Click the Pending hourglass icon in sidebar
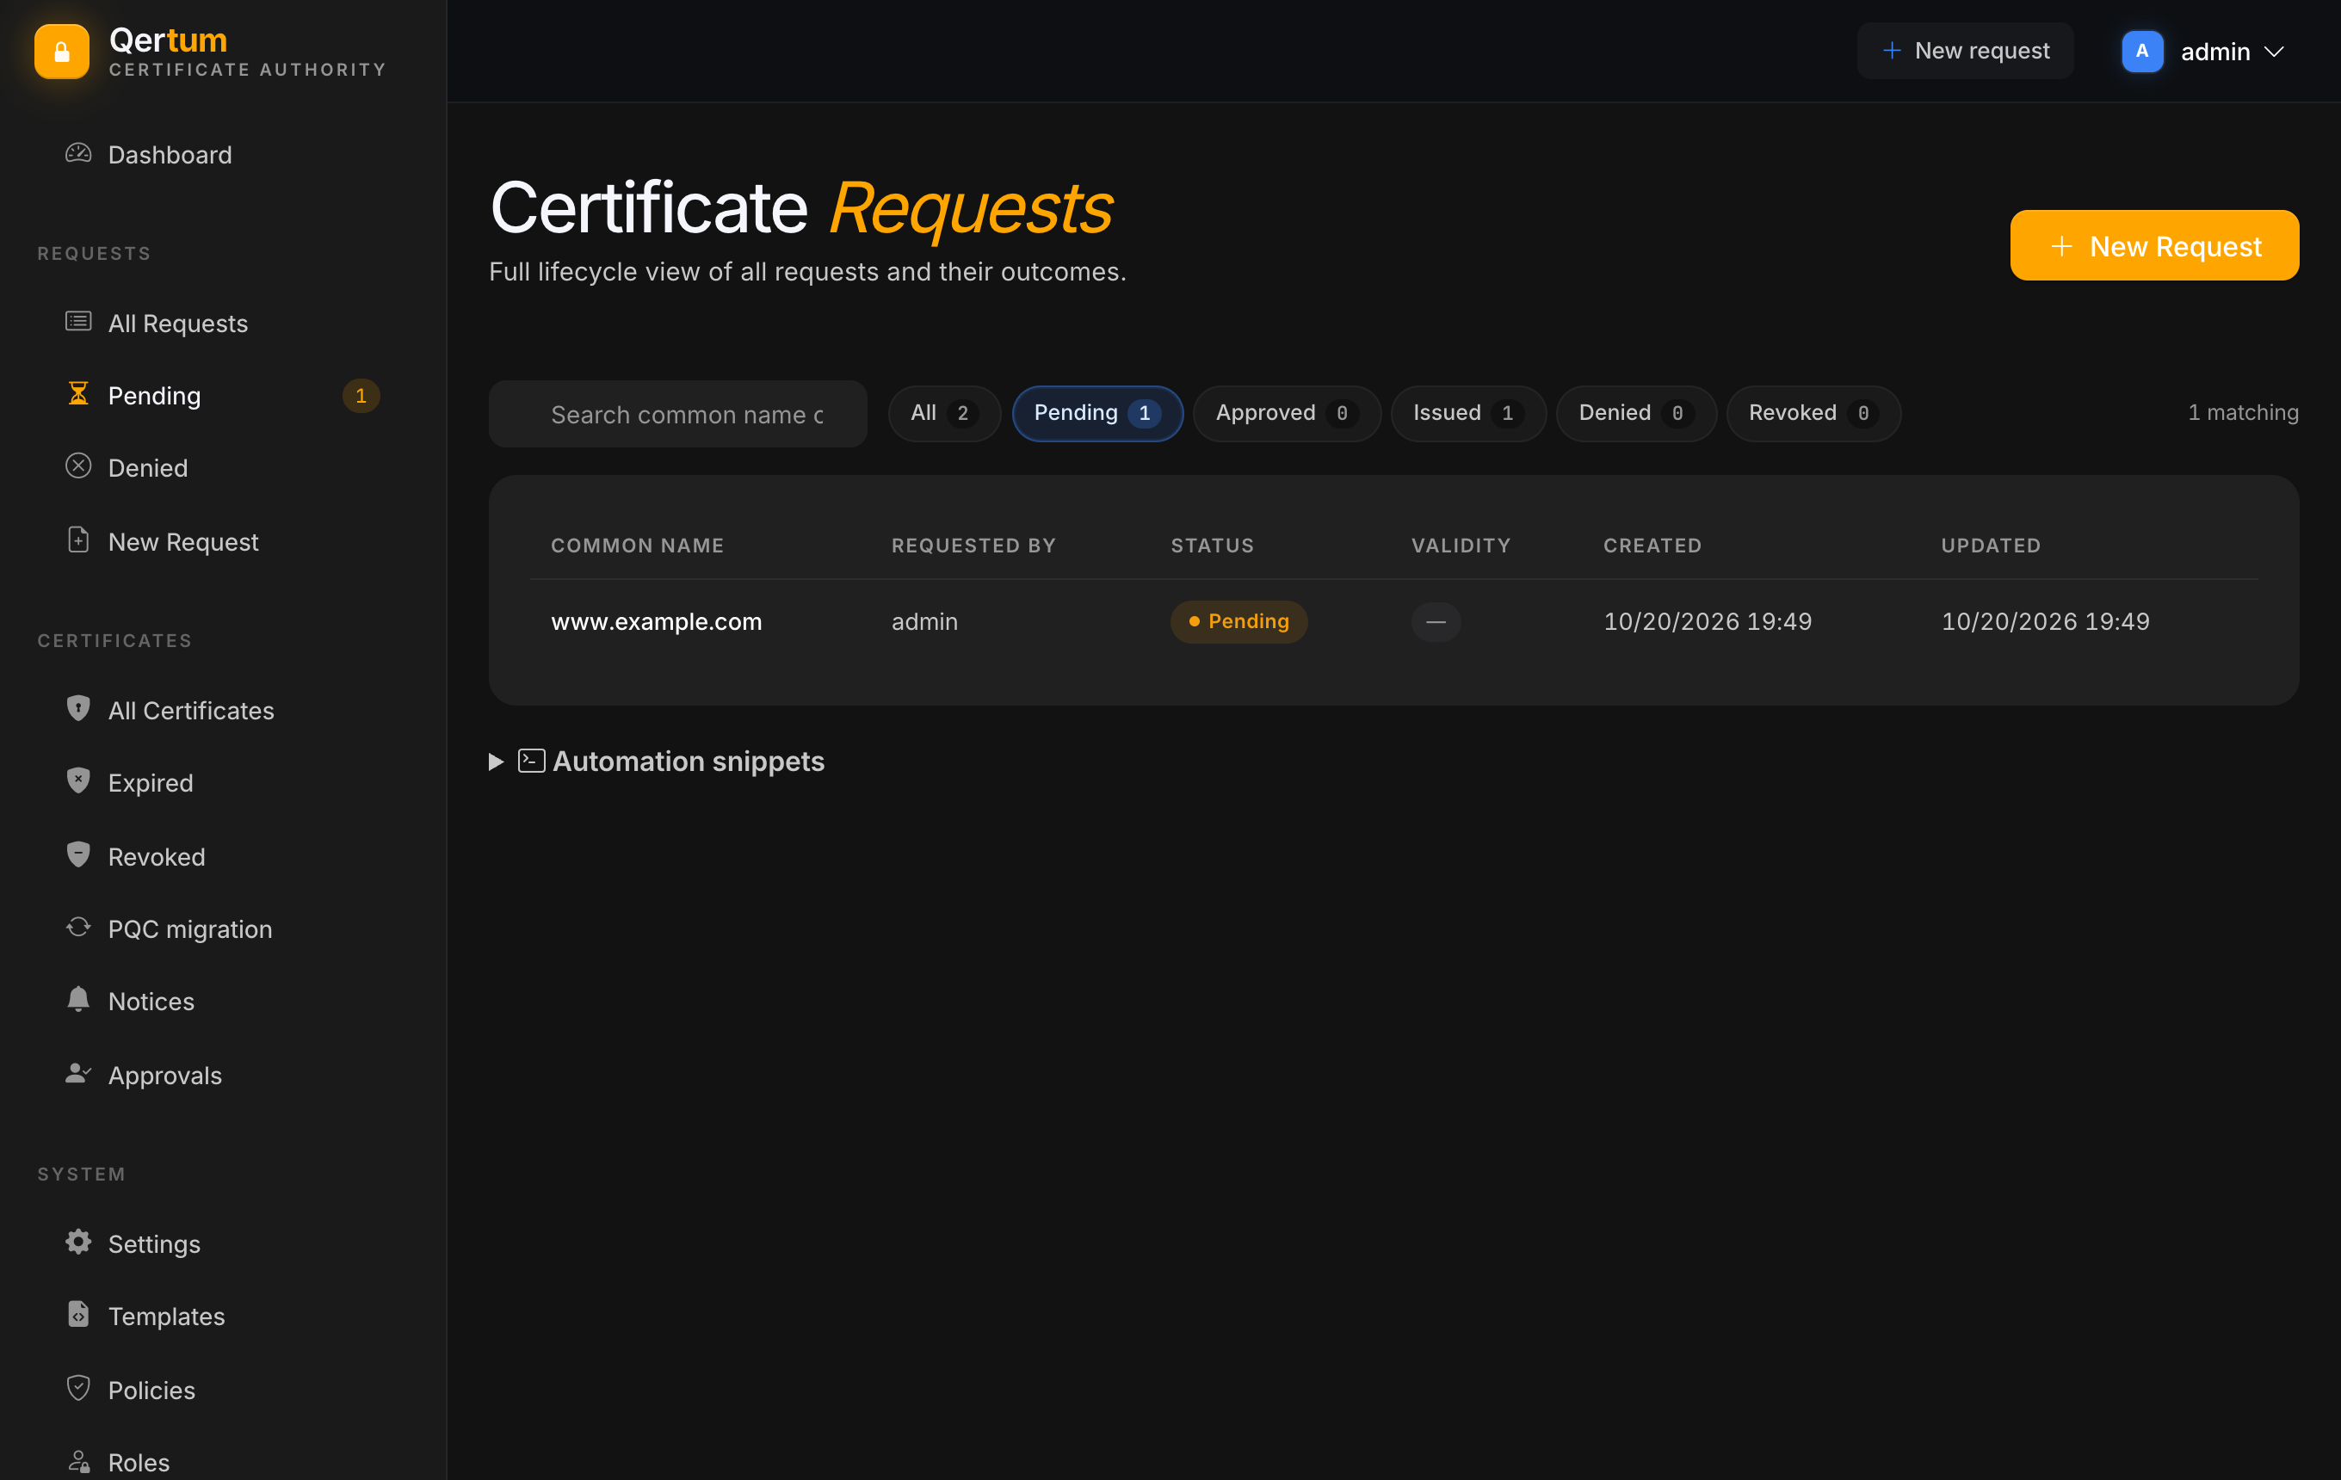 tap(78, 393)
